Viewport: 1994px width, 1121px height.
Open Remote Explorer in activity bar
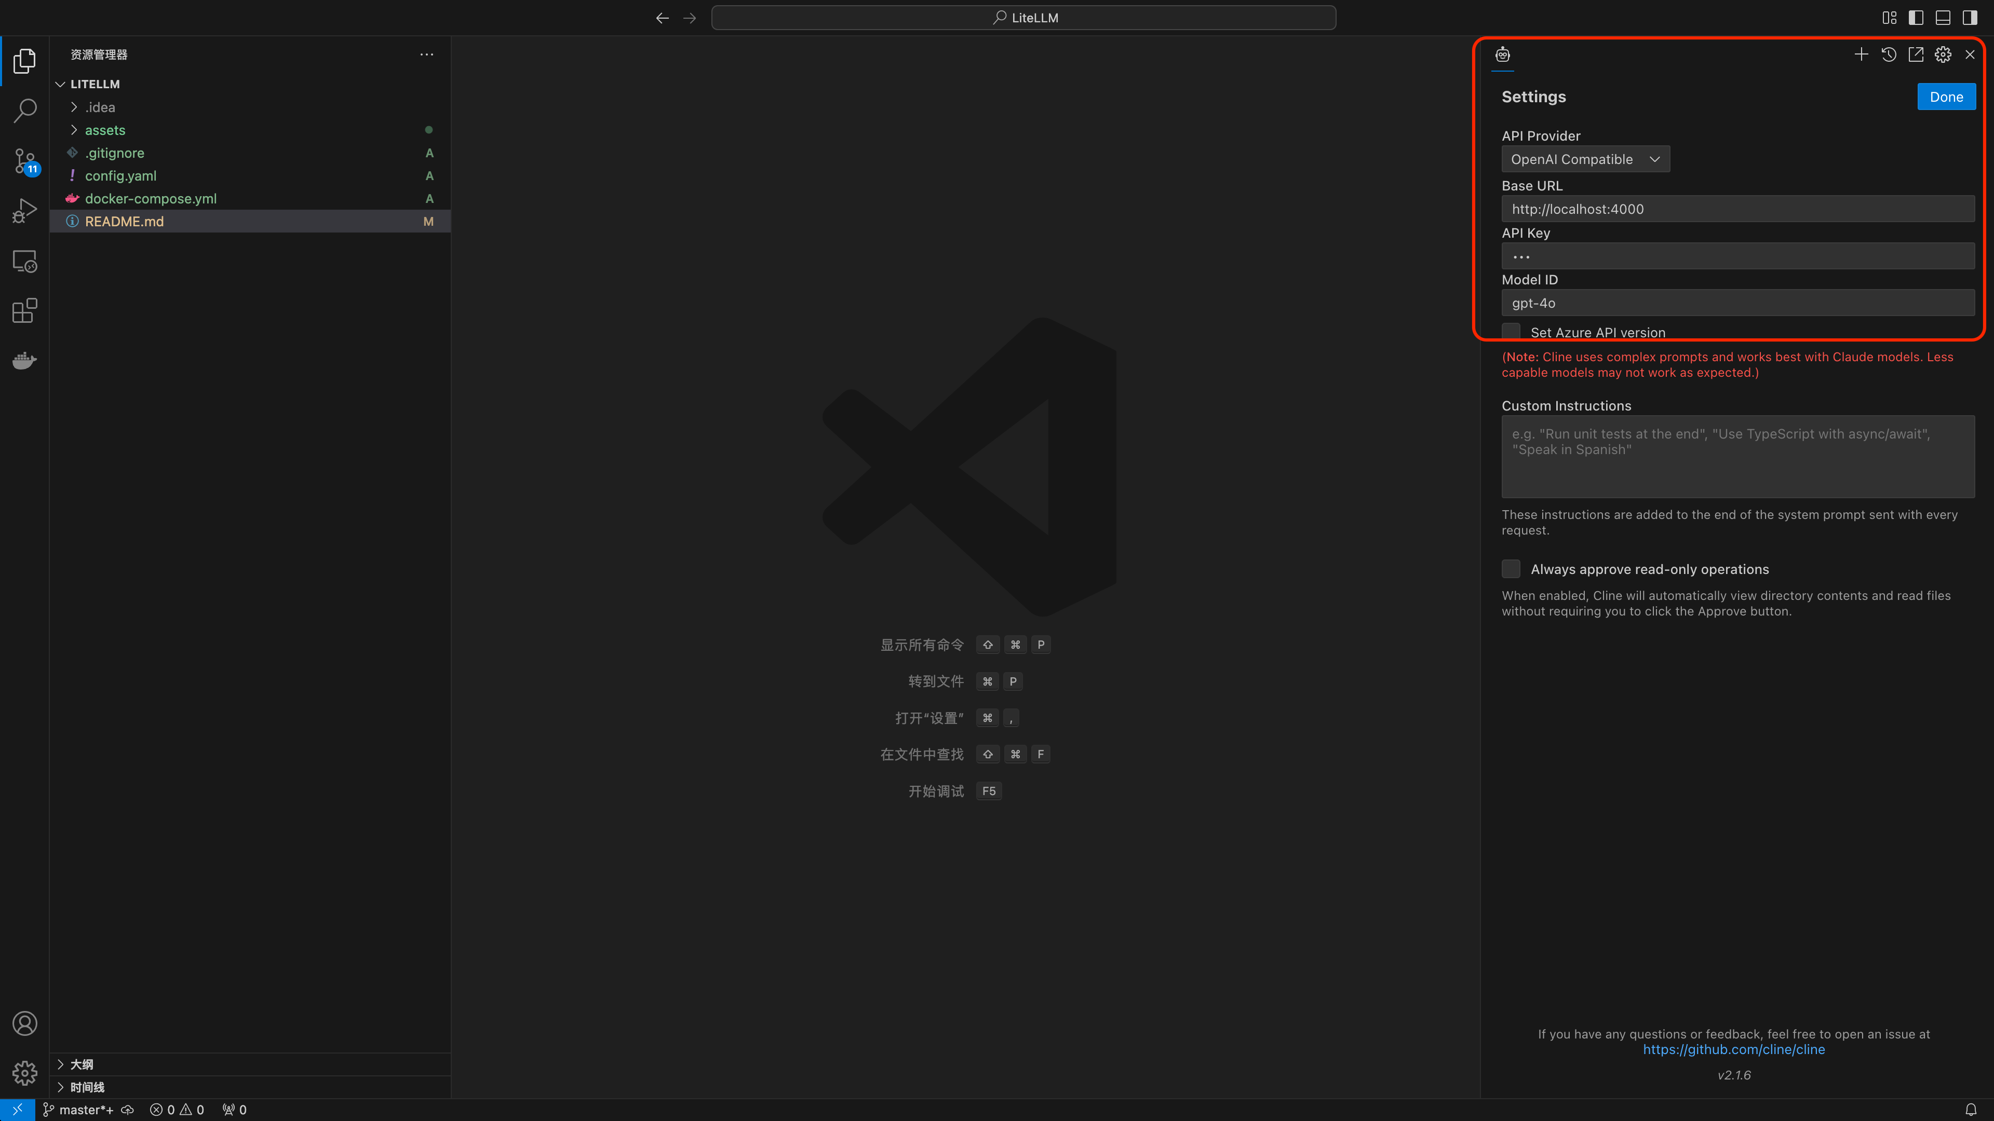25,262
